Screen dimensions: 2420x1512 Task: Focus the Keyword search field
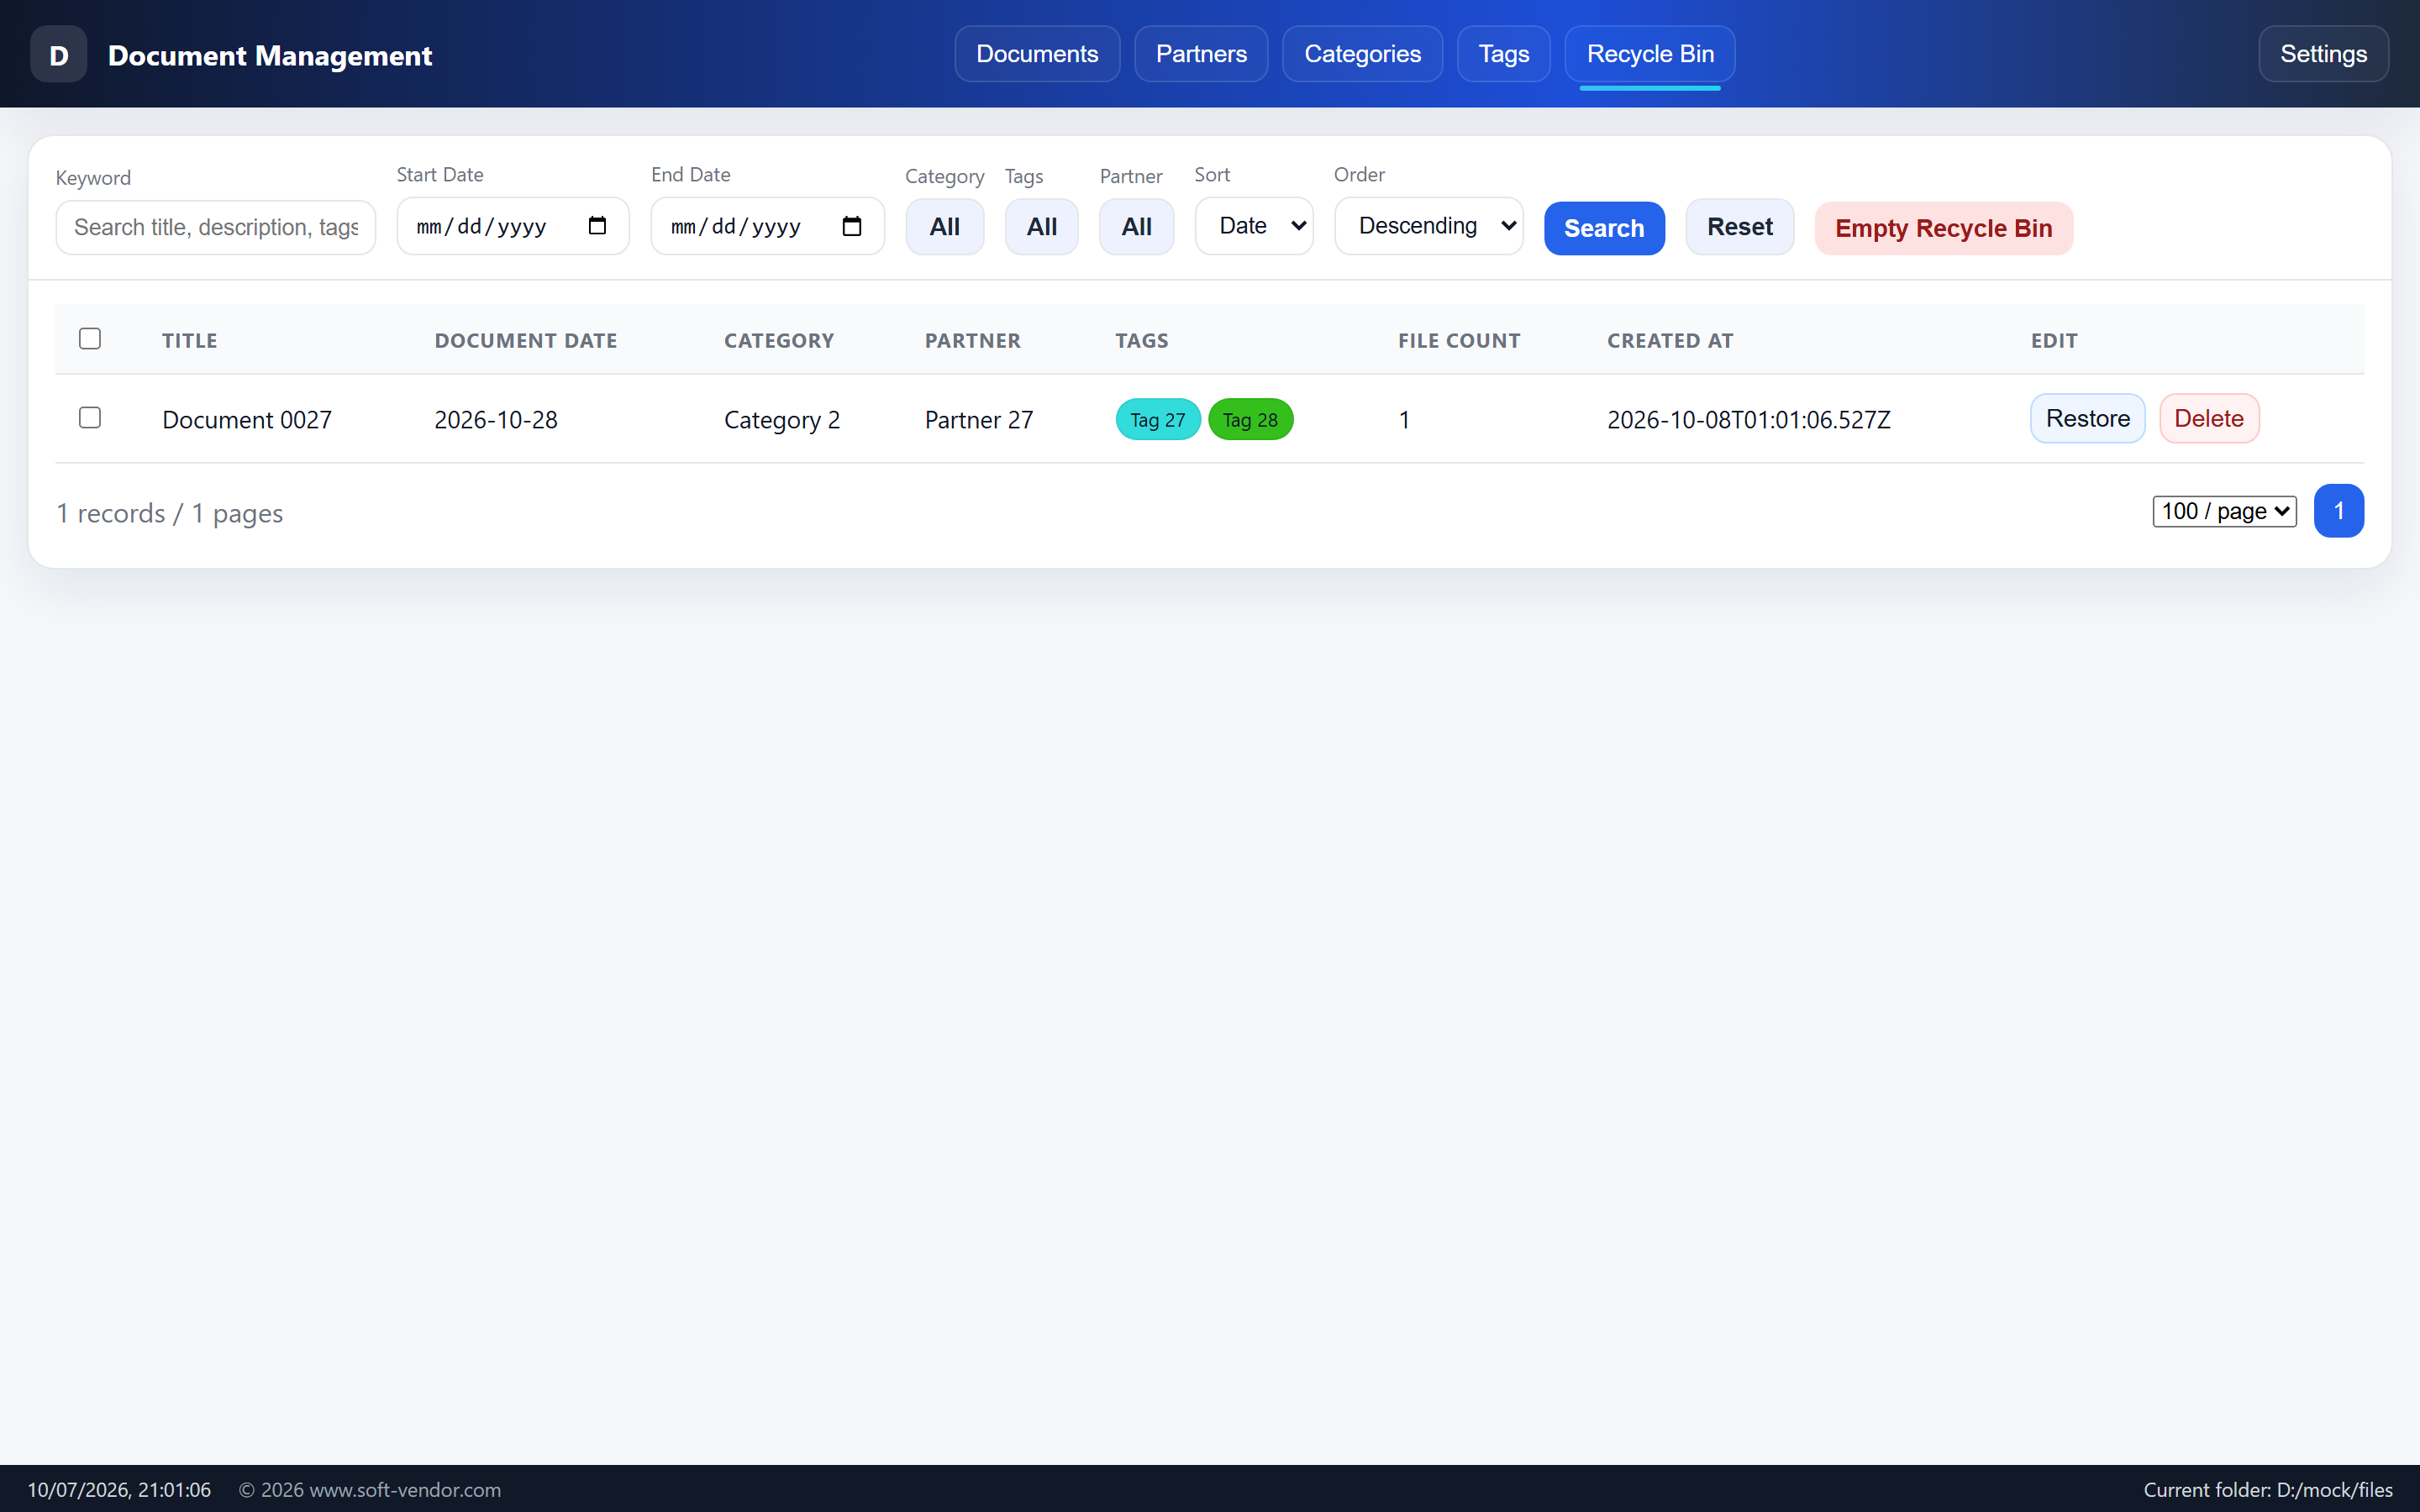(216, 227)
